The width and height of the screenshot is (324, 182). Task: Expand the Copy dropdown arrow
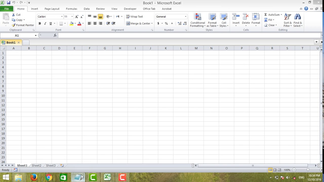tap(24, 20)
